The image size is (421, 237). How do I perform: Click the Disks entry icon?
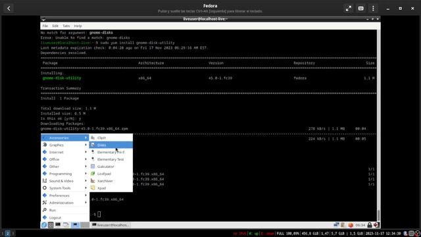tap(93, 145)
